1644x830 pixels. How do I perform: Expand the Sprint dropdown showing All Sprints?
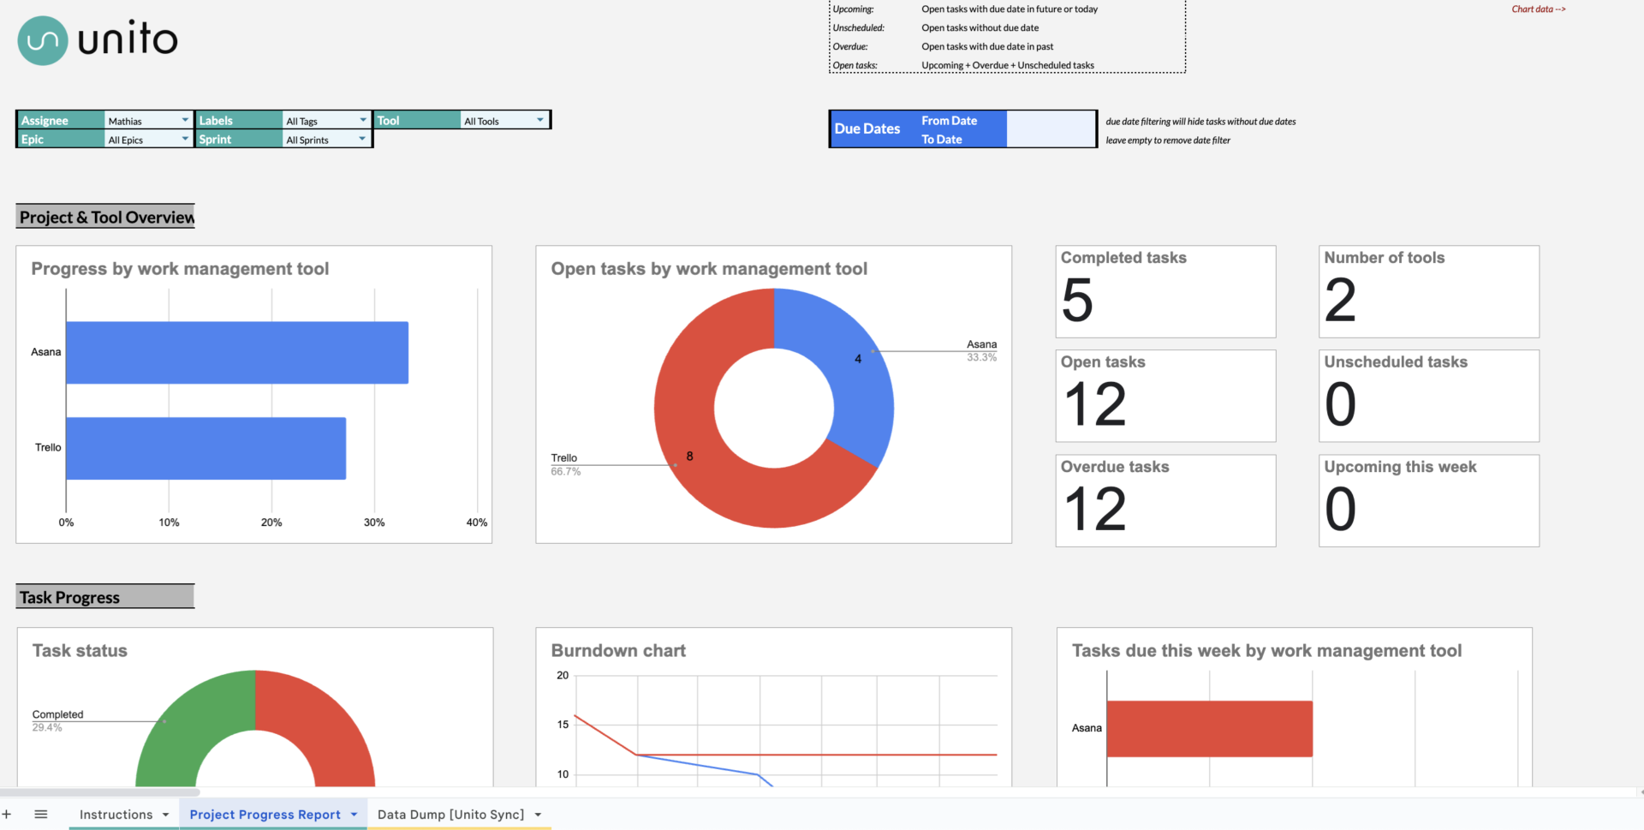point(362,139)
